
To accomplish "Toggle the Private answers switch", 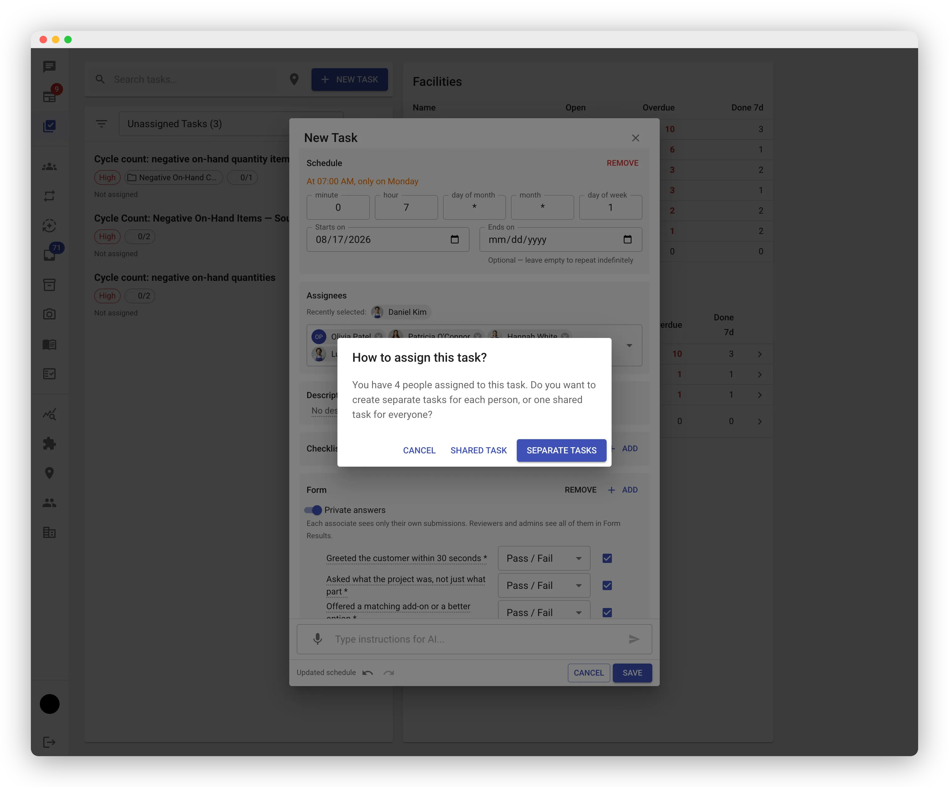I will tap(313, 510).
